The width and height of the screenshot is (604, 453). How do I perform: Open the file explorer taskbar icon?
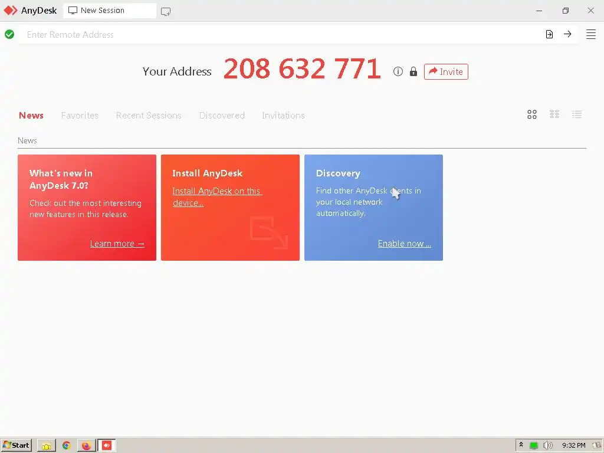47,446
